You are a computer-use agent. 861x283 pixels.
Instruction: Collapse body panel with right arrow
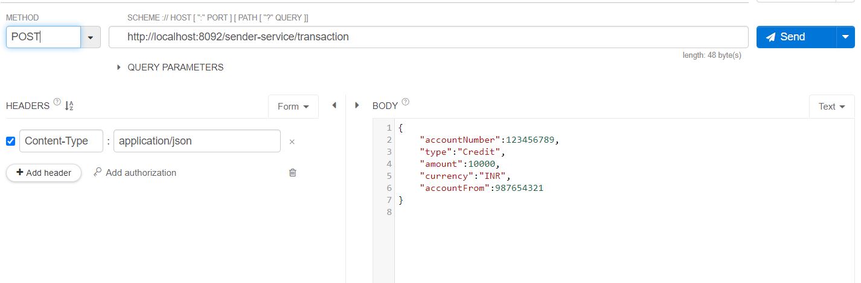pyautogui.click(x=357, y=105)
